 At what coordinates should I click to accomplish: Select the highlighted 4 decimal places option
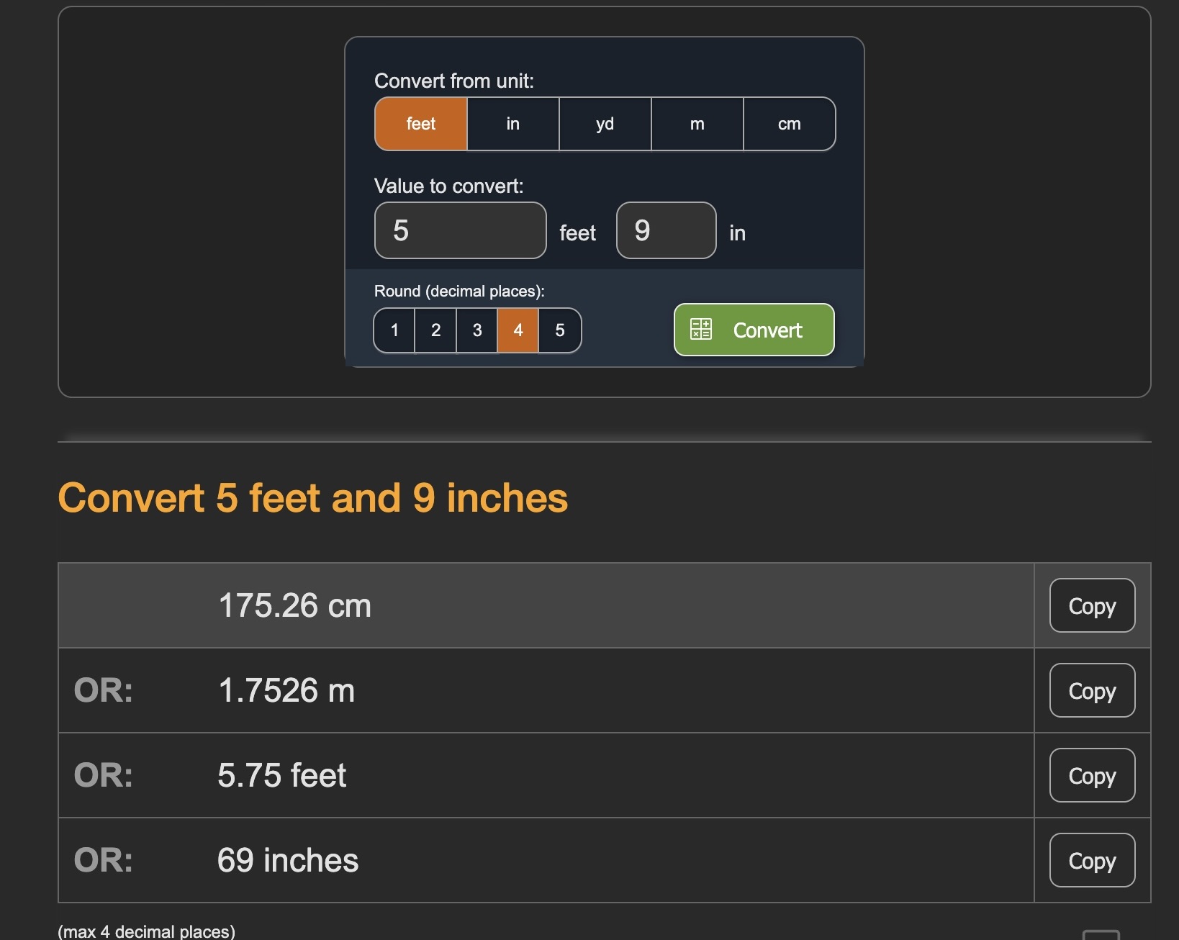pyautogui.click(x=518, y=330)
